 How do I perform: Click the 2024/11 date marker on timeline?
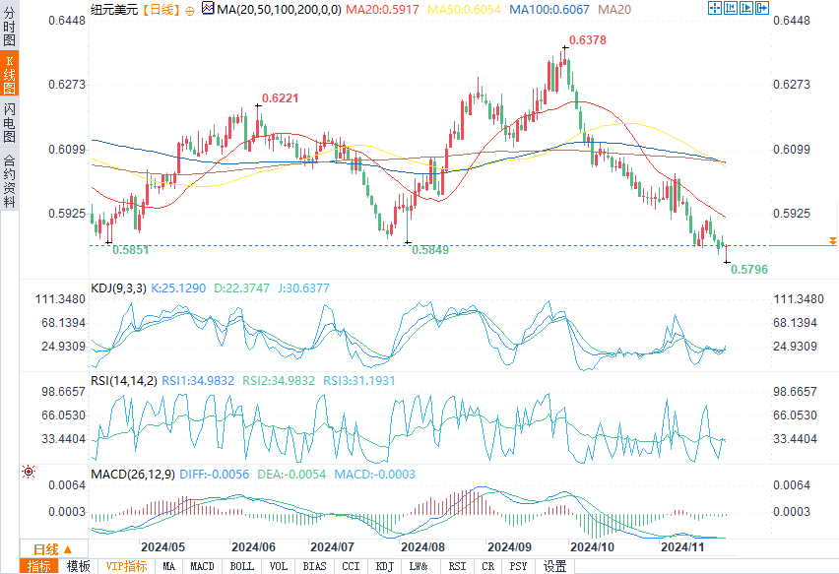682,547
